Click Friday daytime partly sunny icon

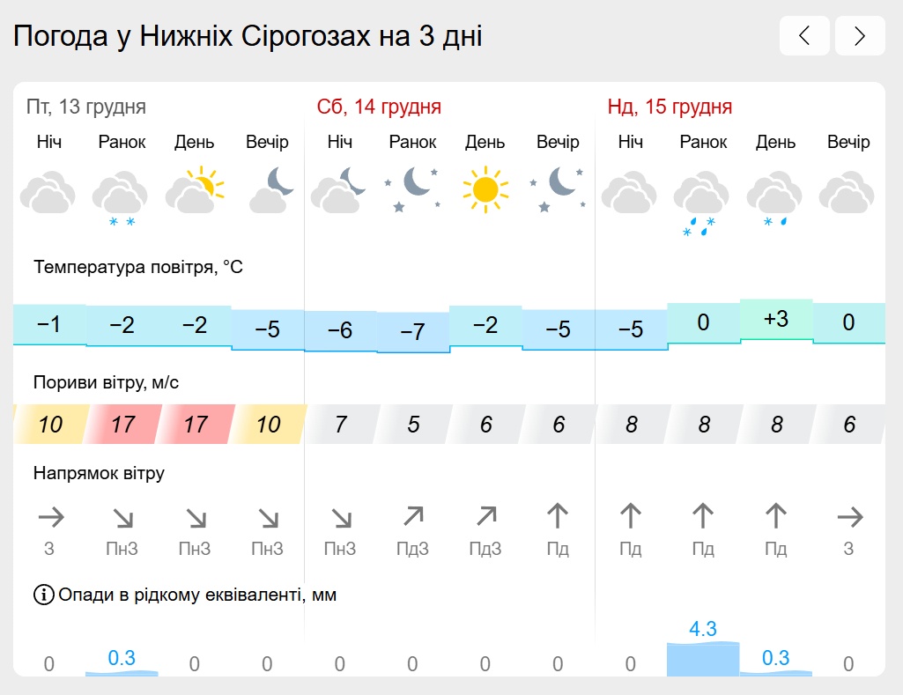click(194, 190)
